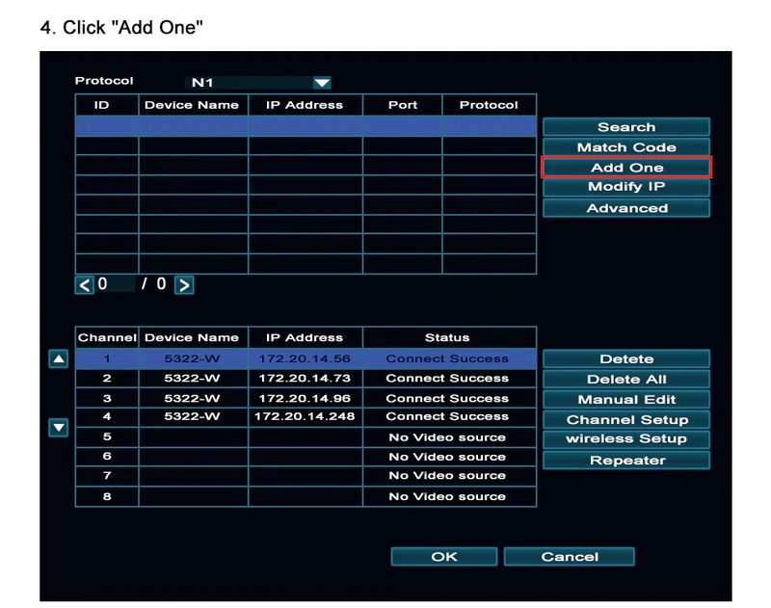The width and height of the screenshot is (771, 608).
Task: Open Manual Edit
Action: [x=625, y=400]
